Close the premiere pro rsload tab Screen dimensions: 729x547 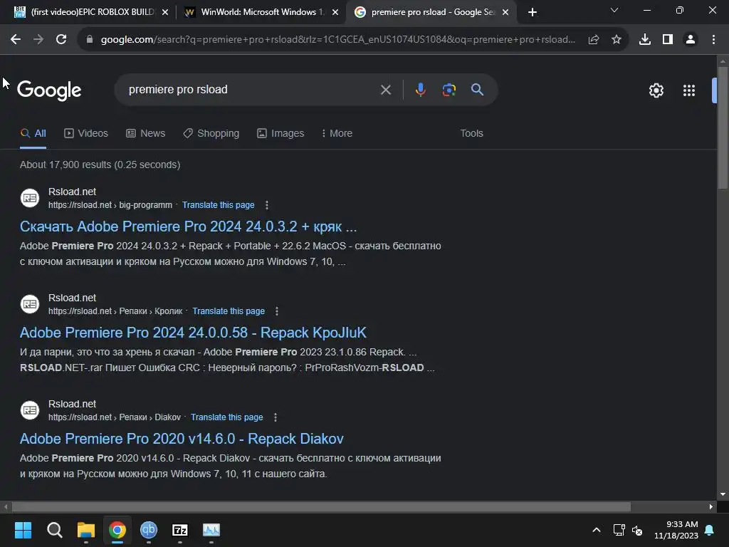[x=505, y=12]
